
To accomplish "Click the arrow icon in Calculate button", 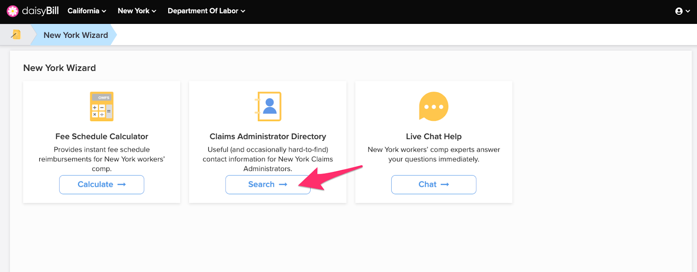I will click(x=122, y=185).
